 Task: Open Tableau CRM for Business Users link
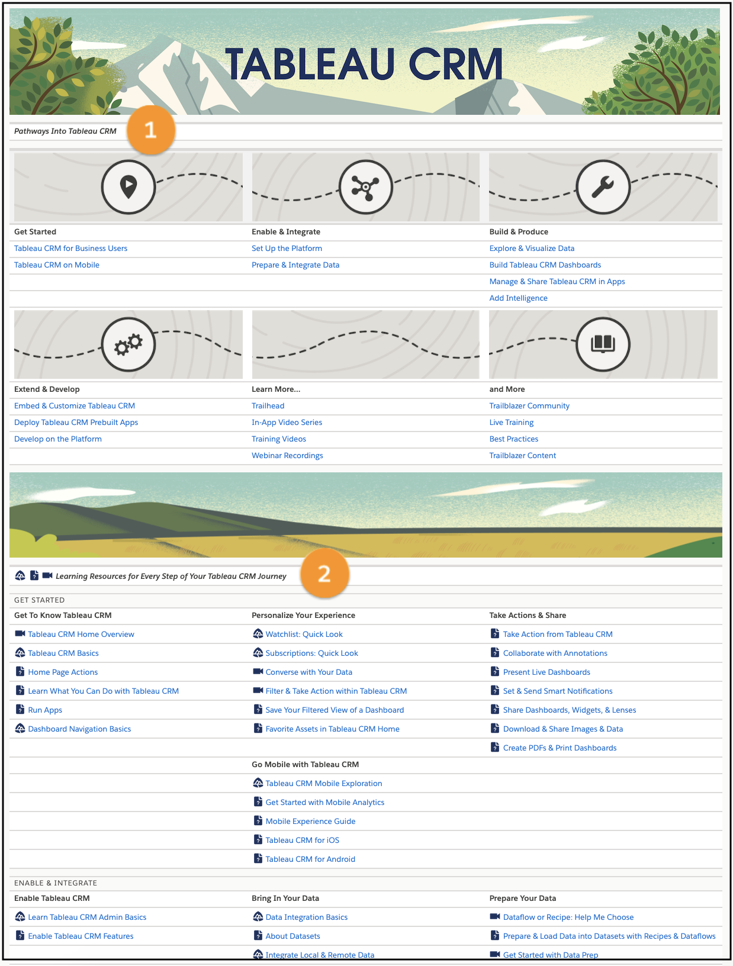click(x=70, y=249)
